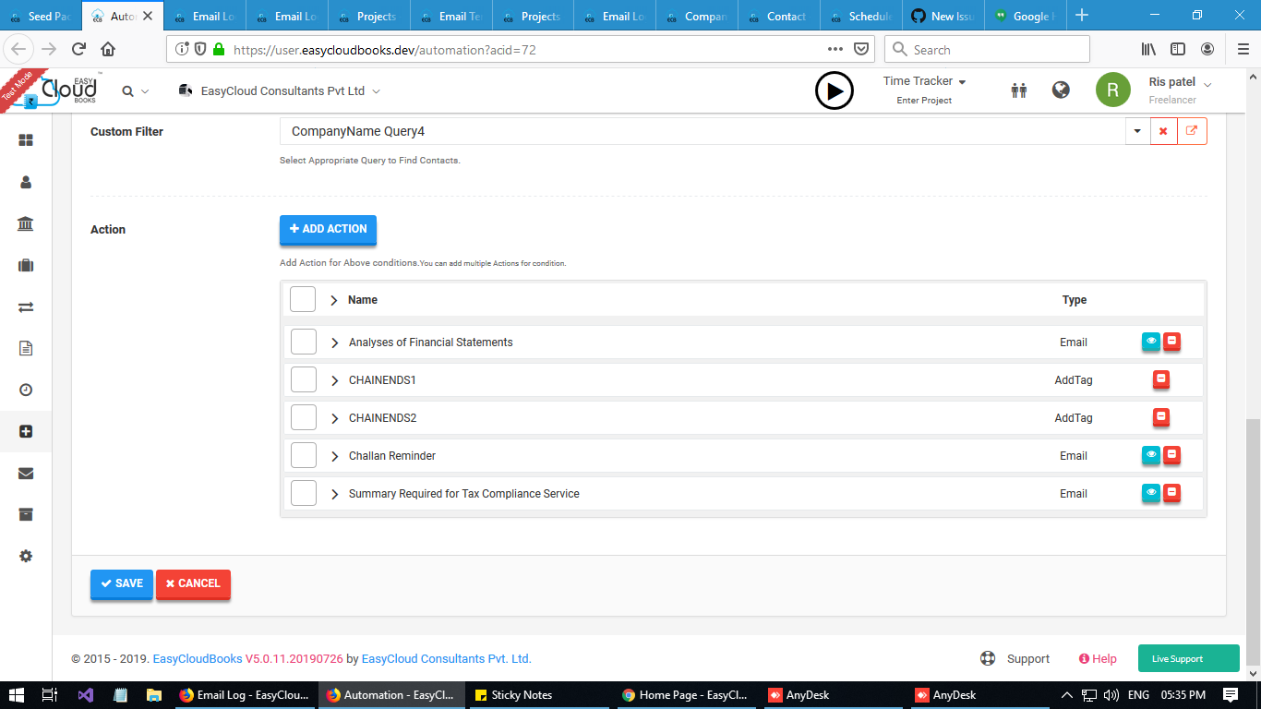Viewport: 1261px width, 709px height.
Task: Switch to the Email Log browser tab
Action: [x=206, y=15]
